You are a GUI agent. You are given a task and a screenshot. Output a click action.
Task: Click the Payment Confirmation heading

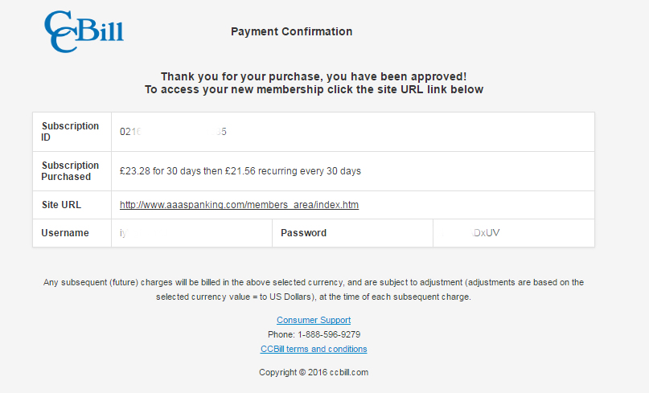tap(291, 32)
